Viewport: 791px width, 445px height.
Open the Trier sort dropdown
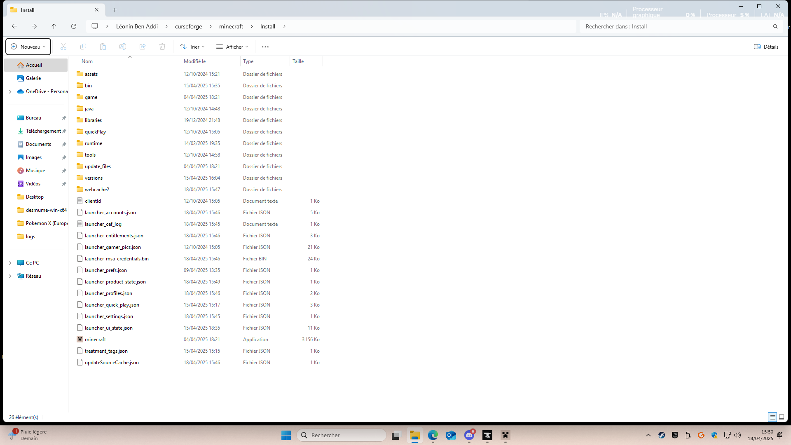pyautogui.click(x=192, y=47)
